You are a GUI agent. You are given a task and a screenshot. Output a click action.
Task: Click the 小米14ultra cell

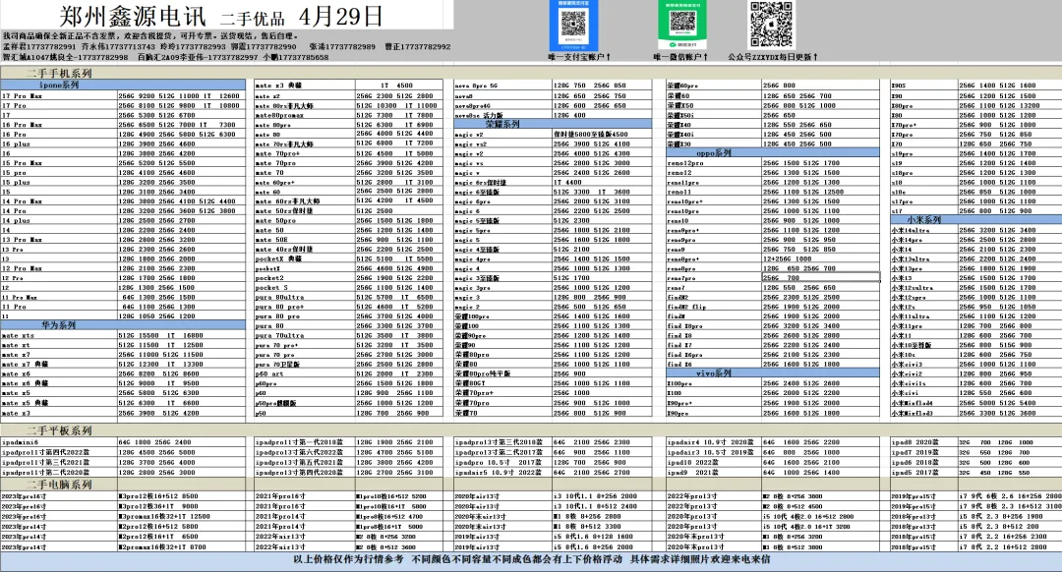(x=923, y=230)
